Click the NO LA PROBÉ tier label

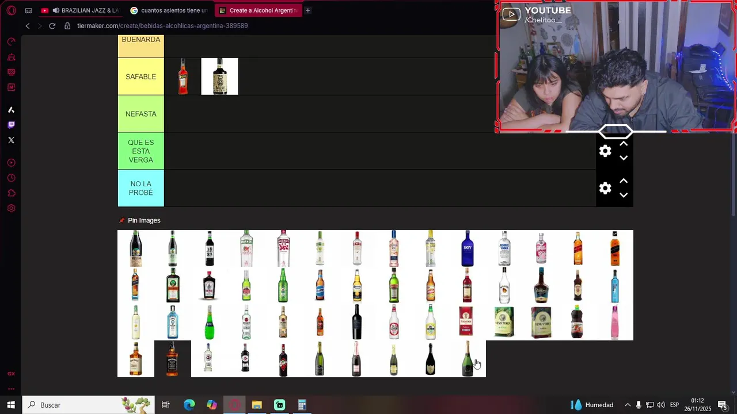pyautogui.click(x=141, y=189)
